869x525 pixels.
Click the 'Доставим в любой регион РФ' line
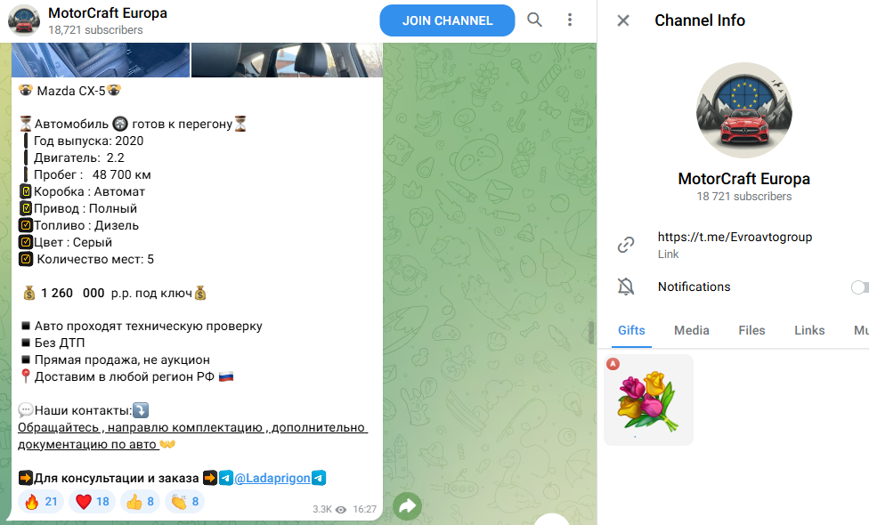(124, 376)
